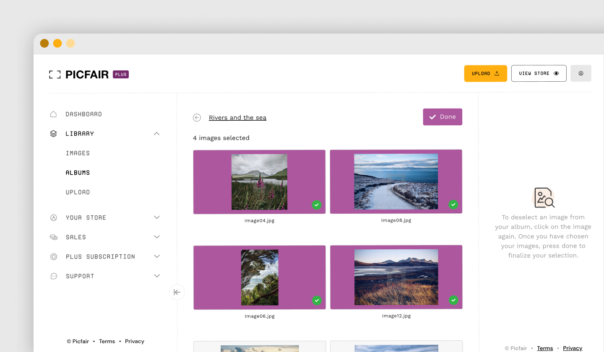The height and width of the screenshot is (352, 604).
Task: Click the snowy coastal path photo thumbnail
Action: pos(396,181)
